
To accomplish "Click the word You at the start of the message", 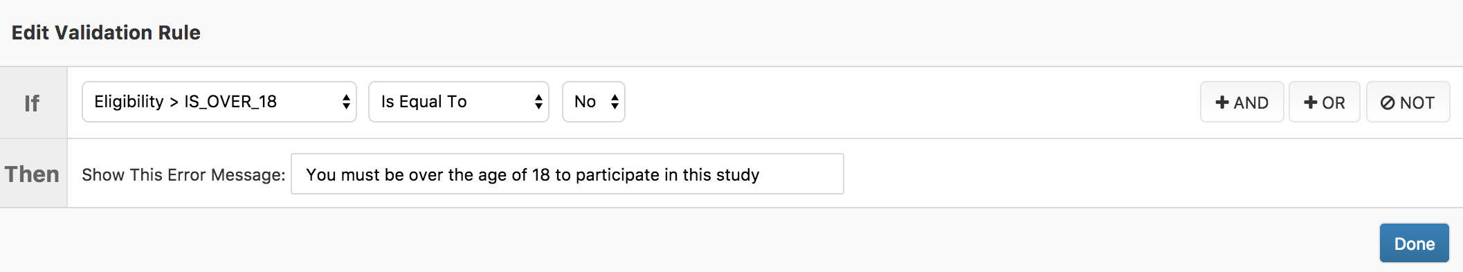I will coord(321,175).
